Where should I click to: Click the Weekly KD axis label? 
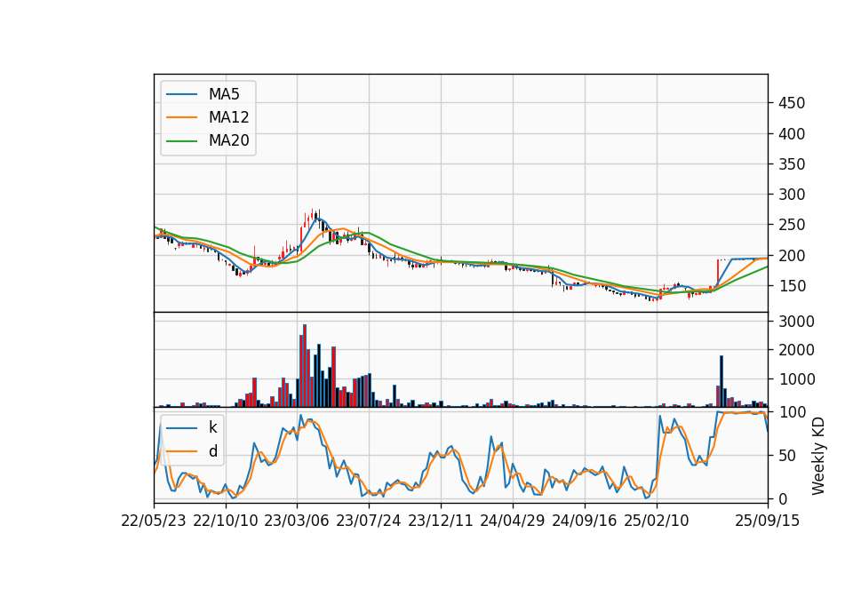click(818, 456)
